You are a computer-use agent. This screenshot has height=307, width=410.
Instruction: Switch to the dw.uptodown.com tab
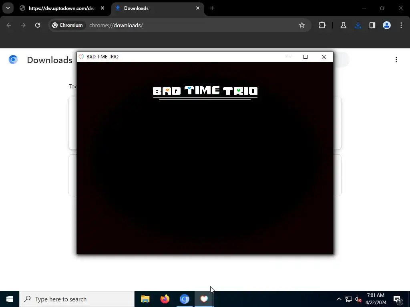(62, 8)
